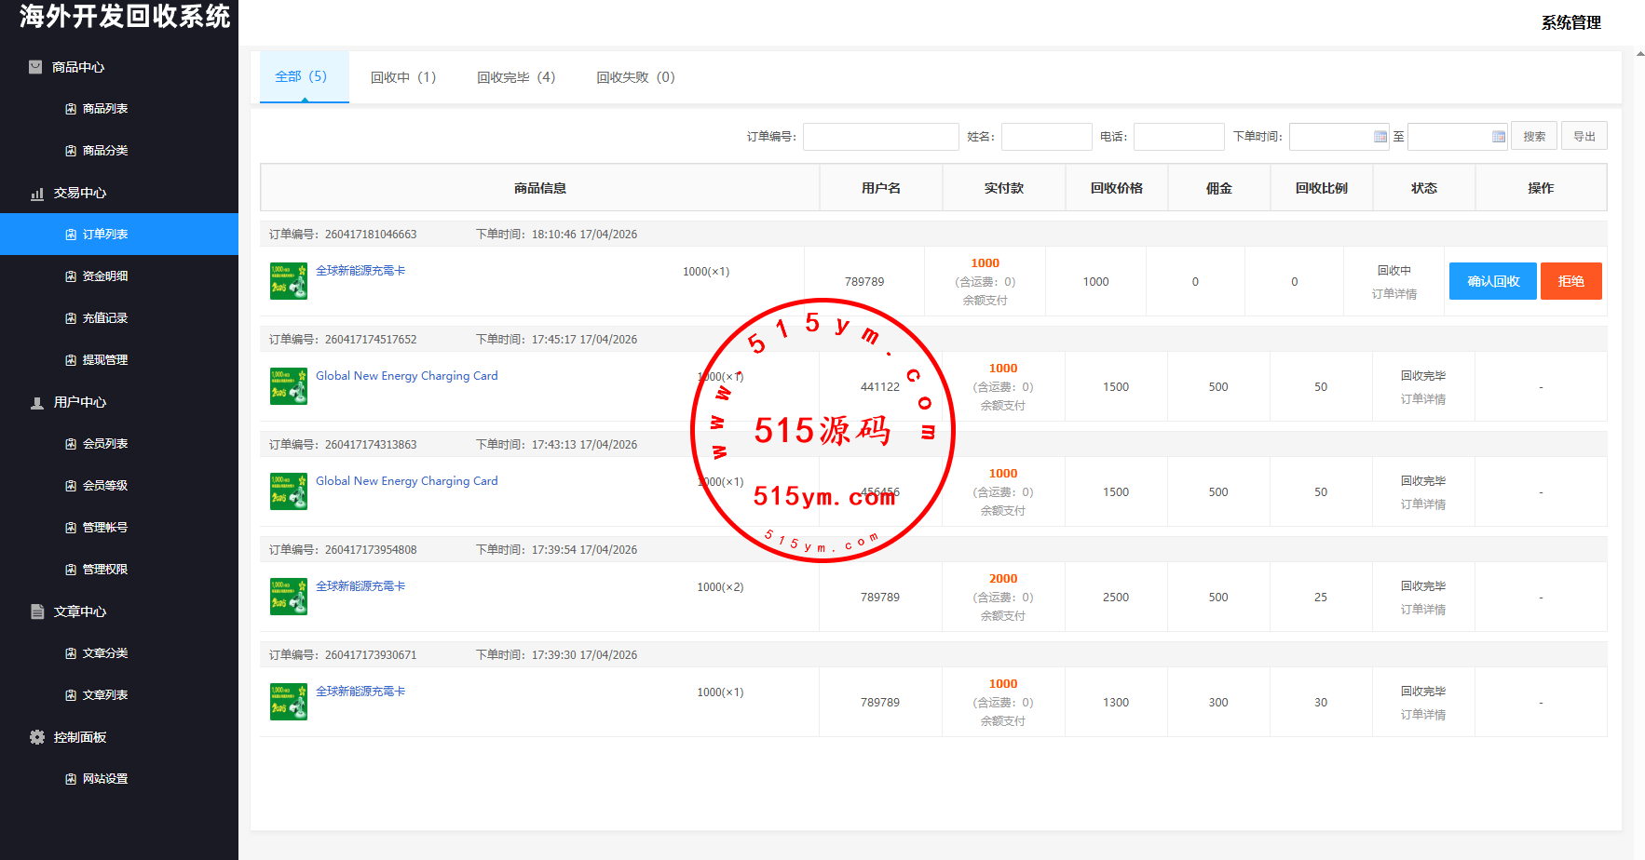1645x860 pixels.
Task: Click the 交易中心 bar chart icon
Action: coord(37,194)
